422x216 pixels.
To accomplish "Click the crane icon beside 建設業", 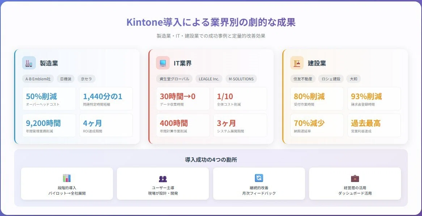I will point(297,63).
